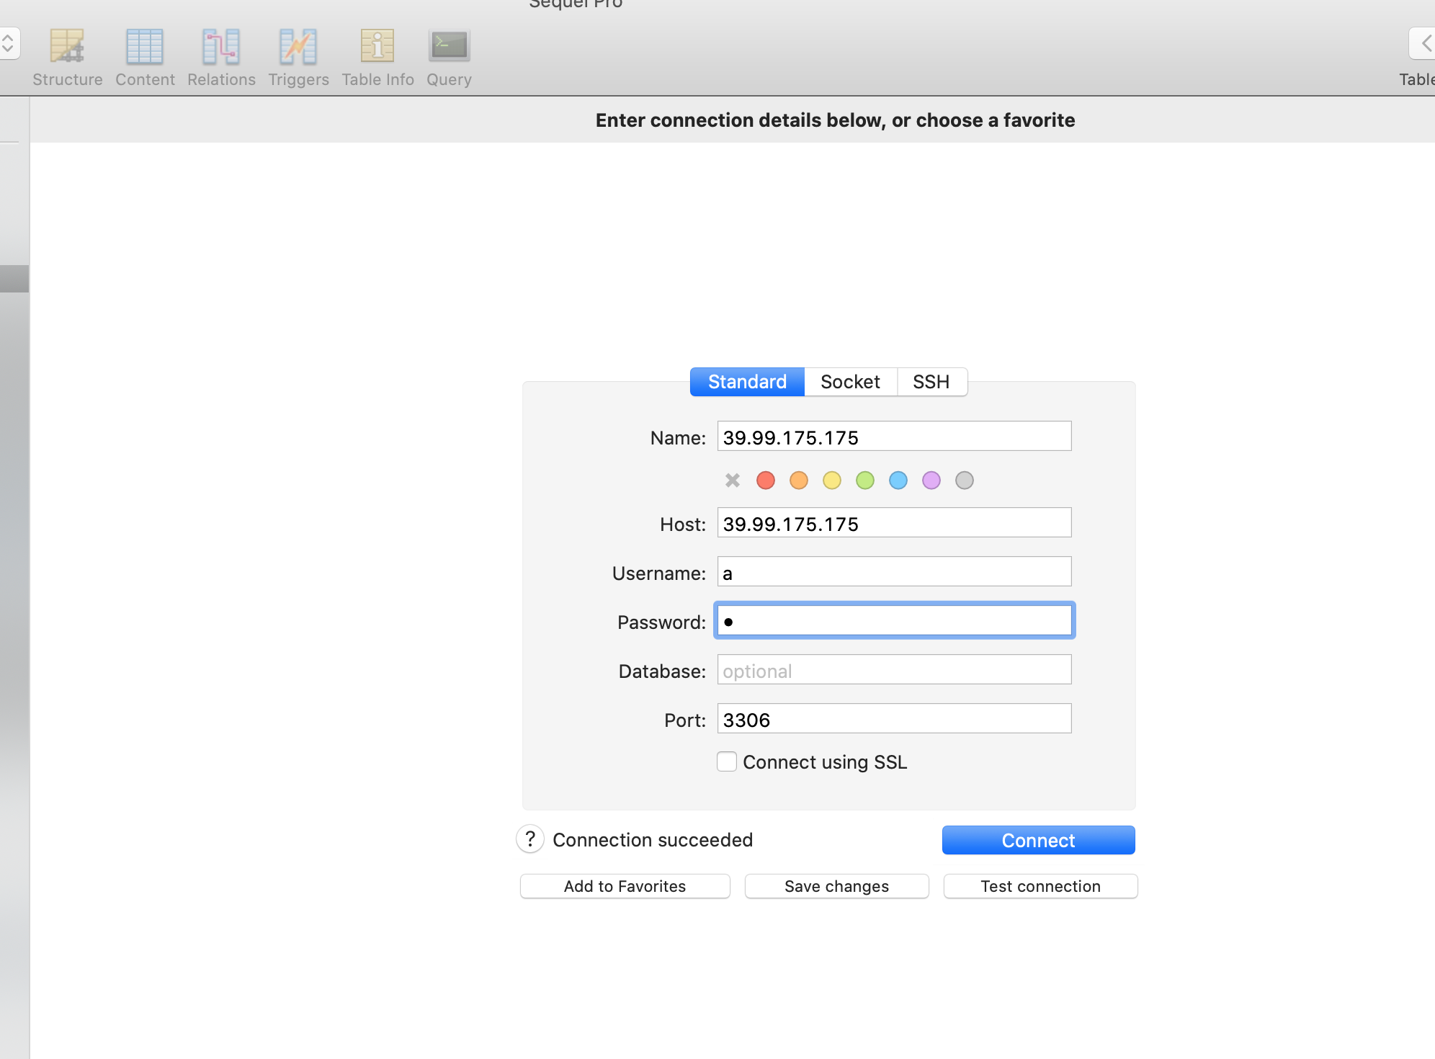The height and width of the screenshot is (1059, 1435).
Task: Click into the Database optional field
Action: (894, 670)
